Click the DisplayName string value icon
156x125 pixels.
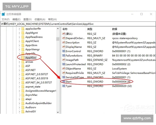point(63,47)
